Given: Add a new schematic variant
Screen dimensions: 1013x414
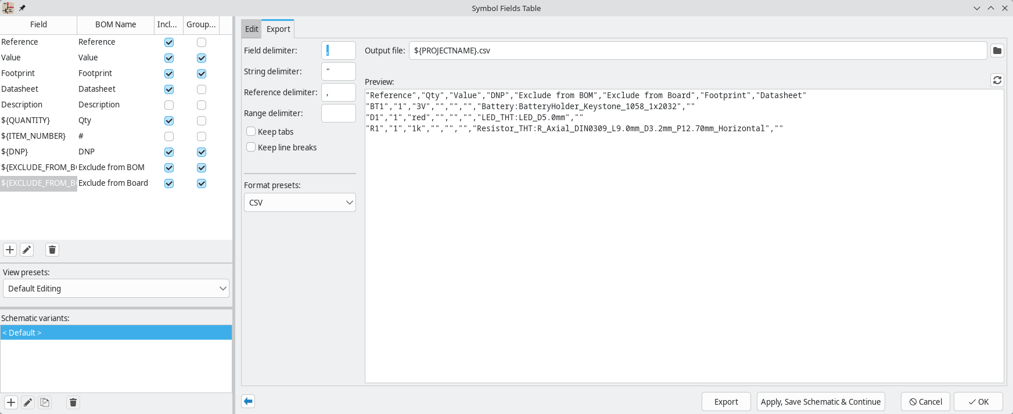Looking at the screenshot, I should tap(11, 402).
